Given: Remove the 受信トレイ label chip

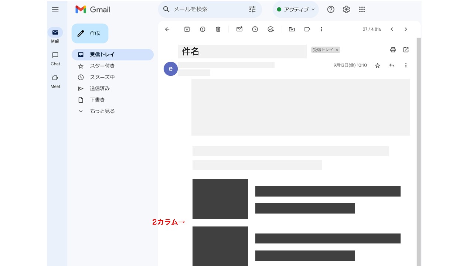Looking at the screenshot, I should tap(337, 50).
